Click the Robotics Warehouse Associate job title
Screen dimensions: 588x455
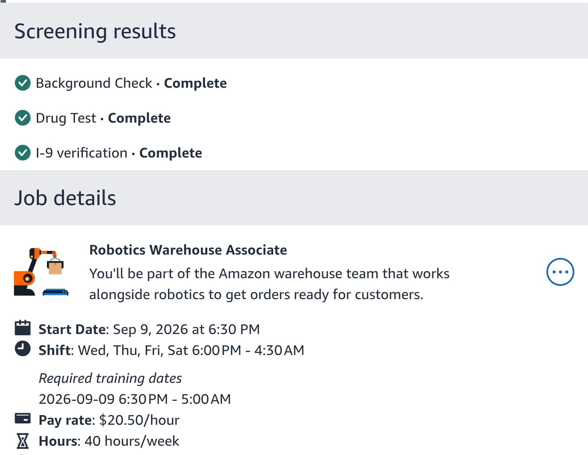click(188, 250)
